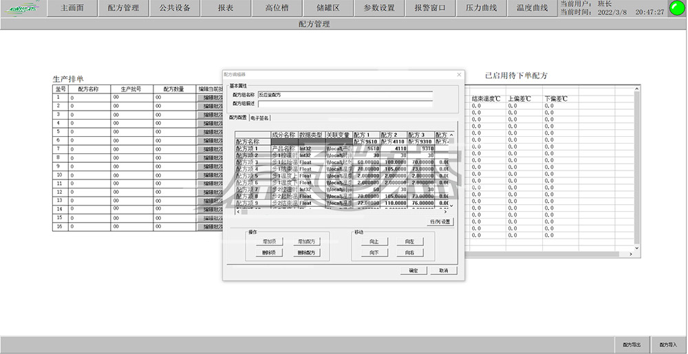Image resolution: width=688 pixels, height=354 pixels.
Task: Switch to the 电子签名 tab
Action: tap(260, 118)
